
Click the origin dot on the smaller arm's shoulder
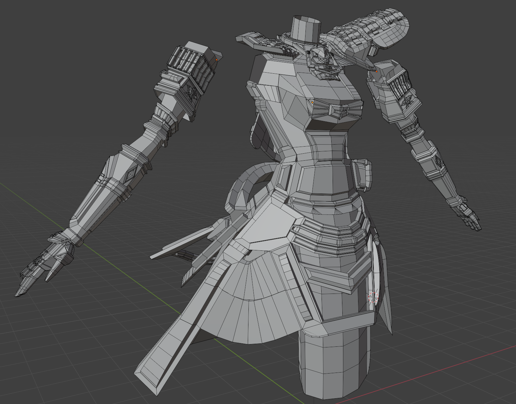click(x=377, y=71)
